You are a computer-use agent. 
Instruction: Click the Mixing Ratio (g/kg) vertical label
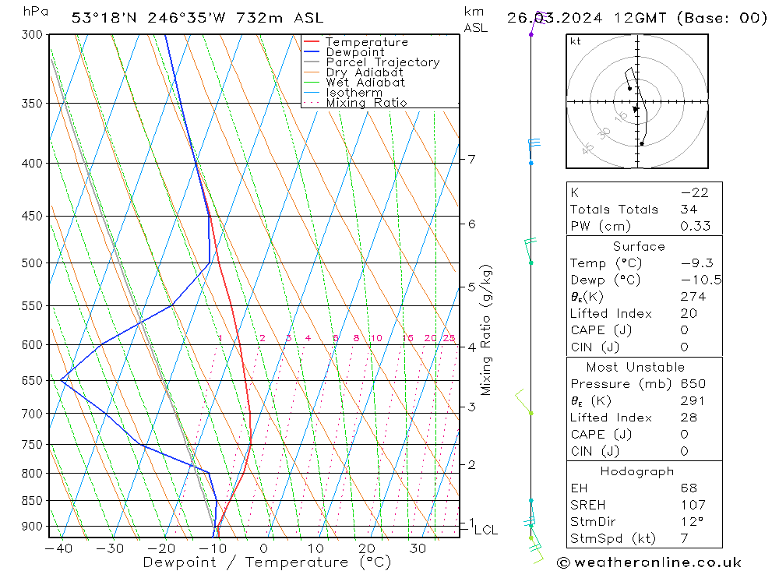pyautogui.click(x=485, y=330)
